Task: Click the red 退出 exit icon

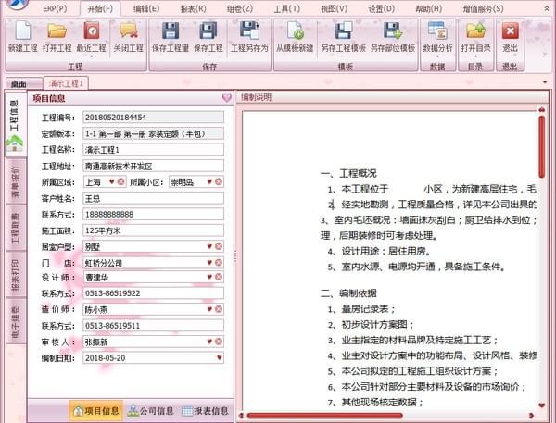Action: (510, 31)
